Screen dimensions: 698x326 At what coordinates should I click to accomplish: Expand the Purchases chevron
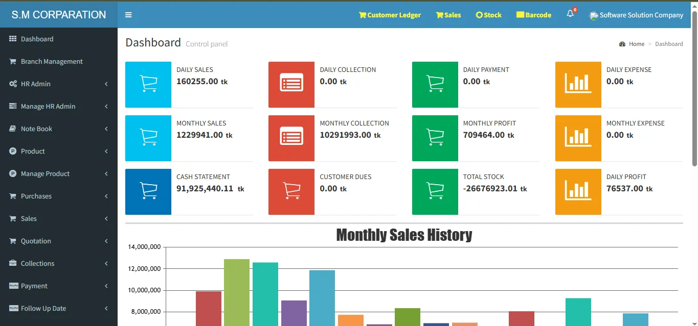(106, 196)
